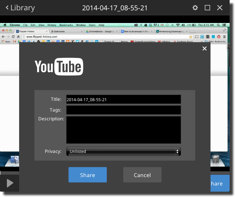Image resolution: width=235 pixels, height=197 pixels.
Task: Focus the Tags input field
Action: pyautogui.click(x=124, y=110)
